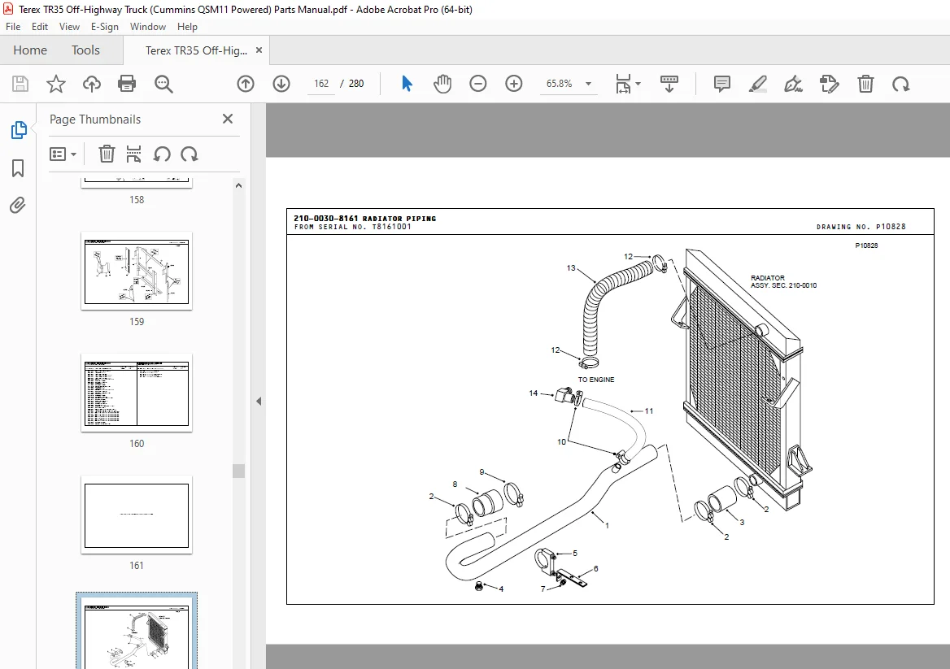
Task: Click the page number input field
Action: pos(321,84)
